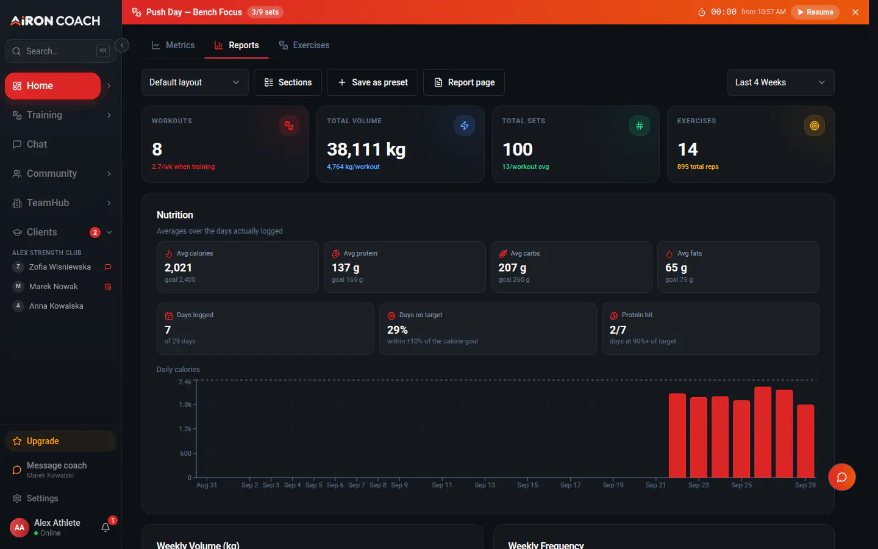878x549 pixels.
Task: Go to the Exercises tab
Action: point(304,45)
